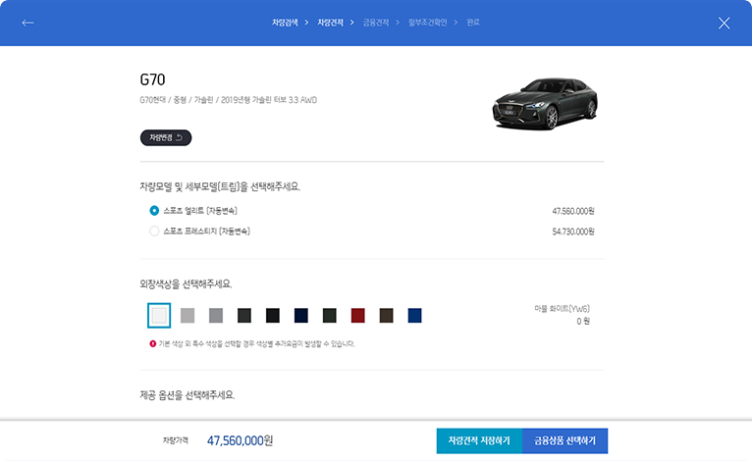Click the 제공 옵션을 선택해주세요 heading
This screenshot has width=752, height=461.
coord(188,395)
